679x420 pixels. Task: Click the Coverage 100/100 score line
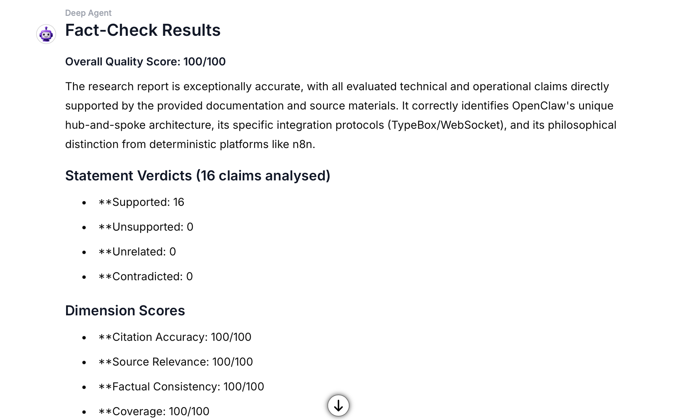[x=154, y=411]
